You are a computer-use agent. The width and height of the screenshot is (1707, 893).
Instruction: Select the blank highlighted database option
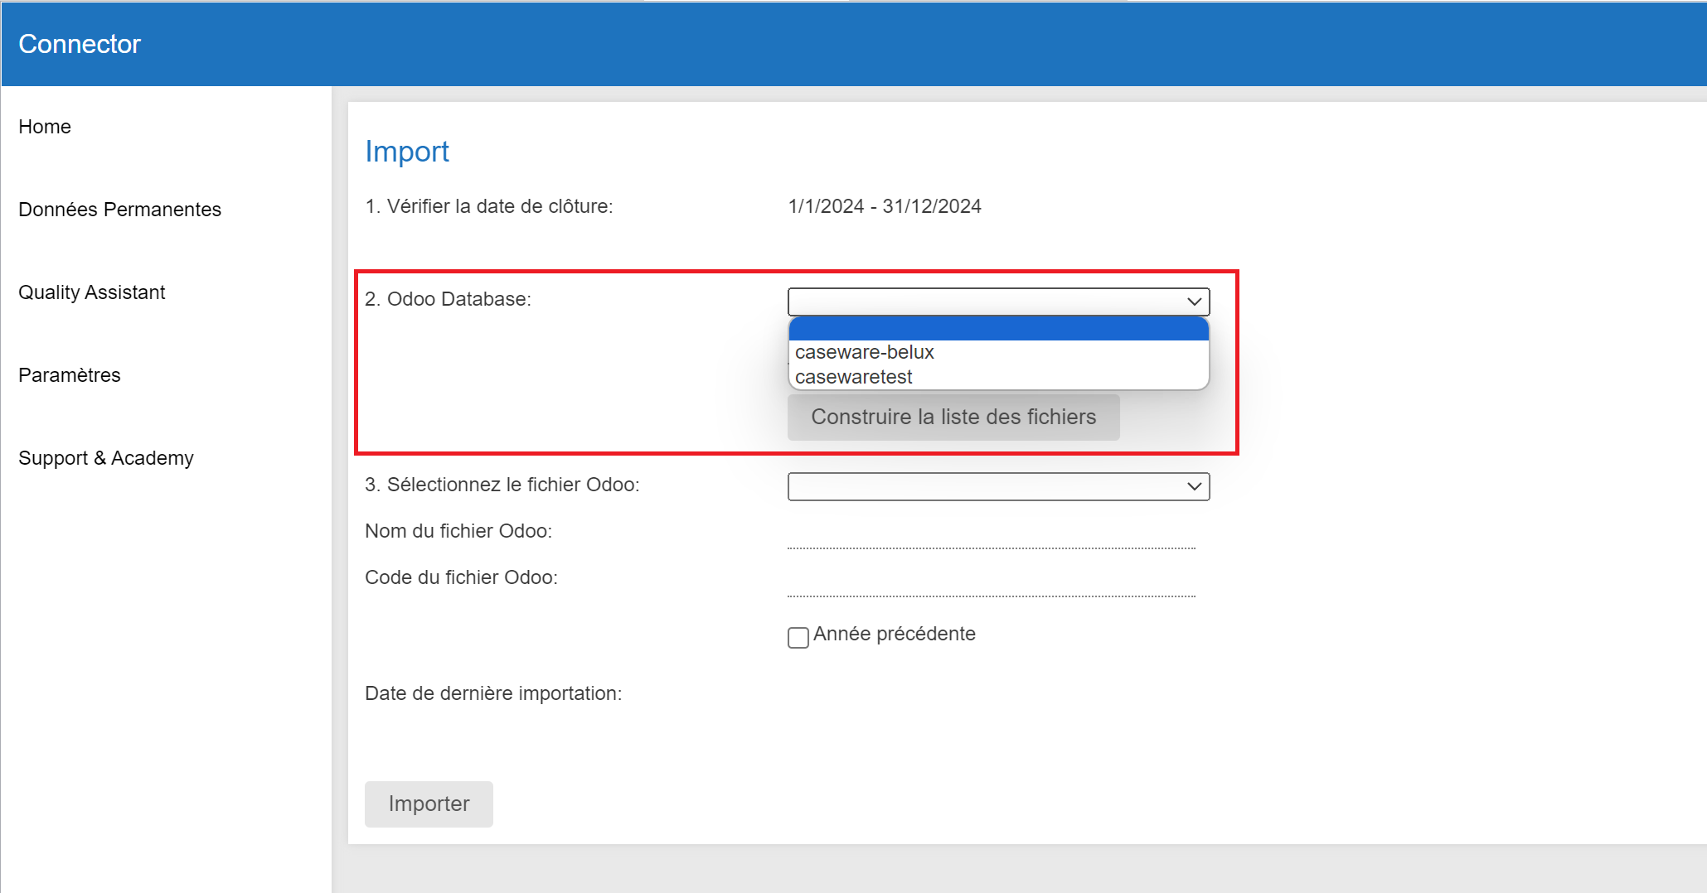tap(997, 329)
